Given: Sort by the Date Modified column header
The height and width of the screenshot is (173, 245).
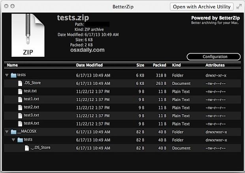Looking at the screenshot, I should (89, 65).
